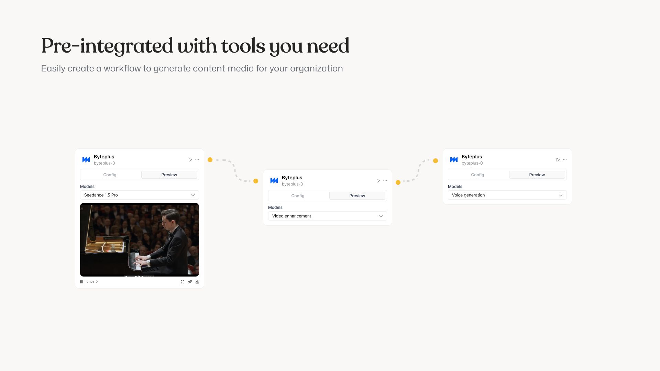Image resolution: width=660 pixels, height=371 pixels.
Task: Expand the Video enhancement model dropdown
Action: tap(327, 216)
